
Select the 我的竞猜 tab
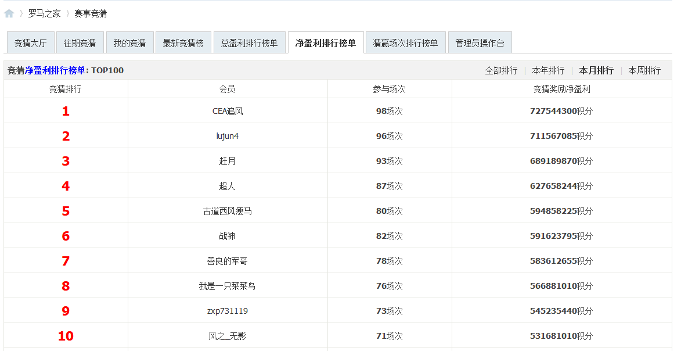[129, 42]
